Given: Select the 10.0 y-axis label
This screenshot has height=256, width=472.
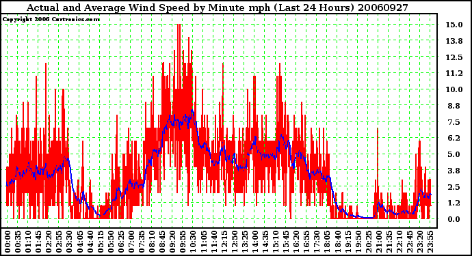Looking at the screenshot, I should click(x=454, y=89).
